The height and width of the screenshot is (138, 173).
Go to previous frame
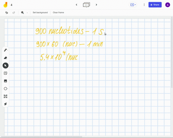tap(76, 5)
